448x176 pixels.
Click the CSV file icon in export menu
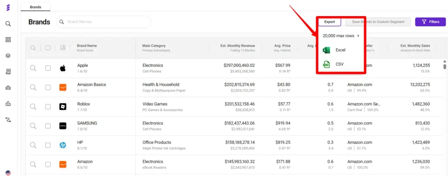pyautogui.click(x=326, y=65)
